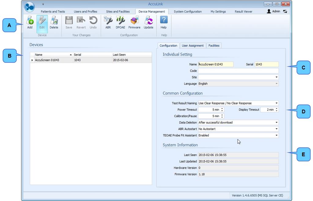Open the Sites and Facilities tab
Viewport: 313px width, 201px height.
click(118, 12)
